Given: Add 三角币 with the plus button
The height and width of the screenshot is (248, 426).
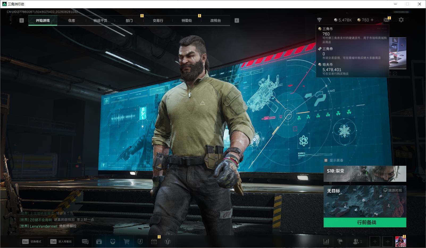Looking at the screenshot, I should click(x=372, y=20).
